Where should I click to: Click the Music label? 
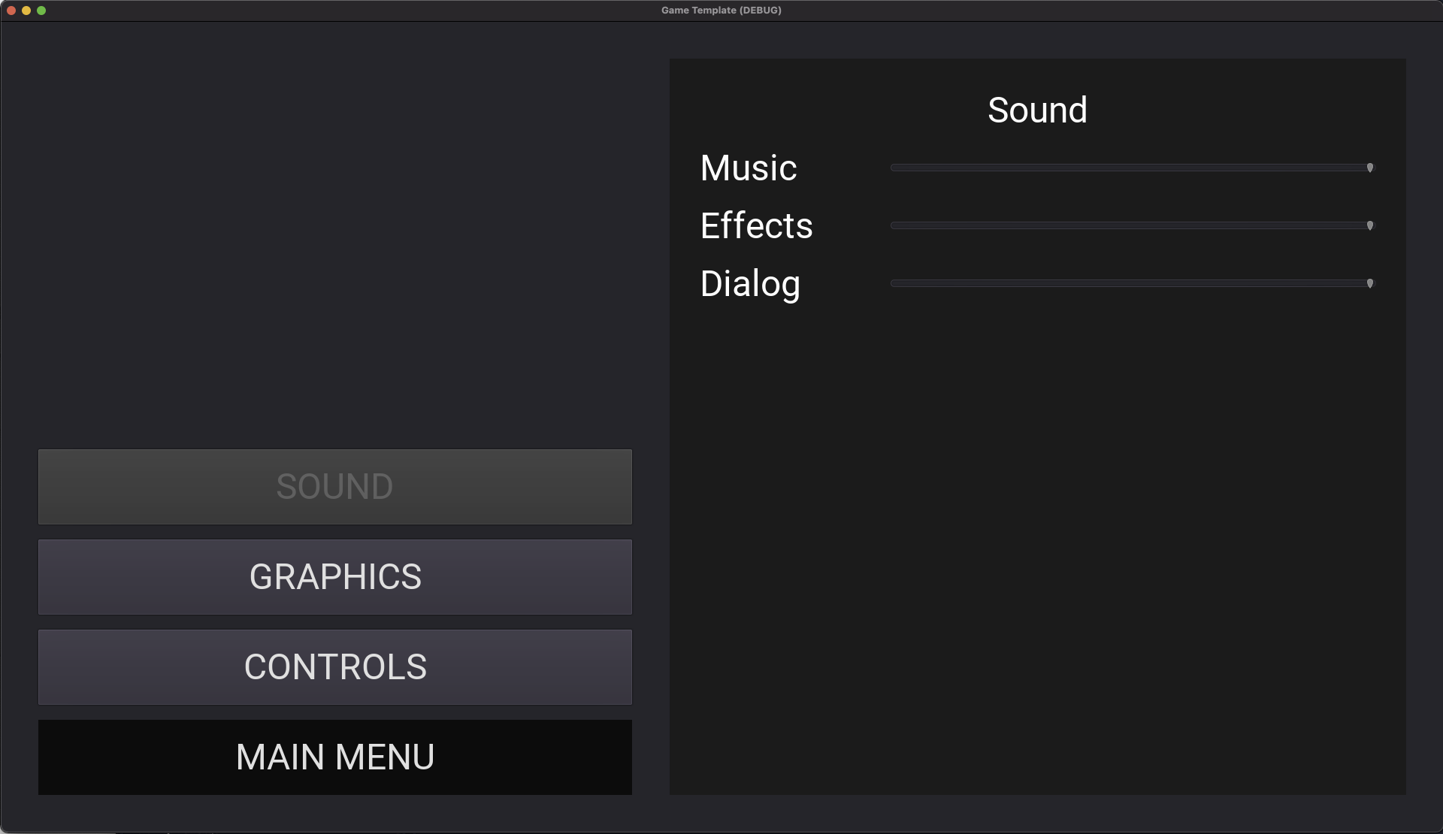click(x=748, y=168)
